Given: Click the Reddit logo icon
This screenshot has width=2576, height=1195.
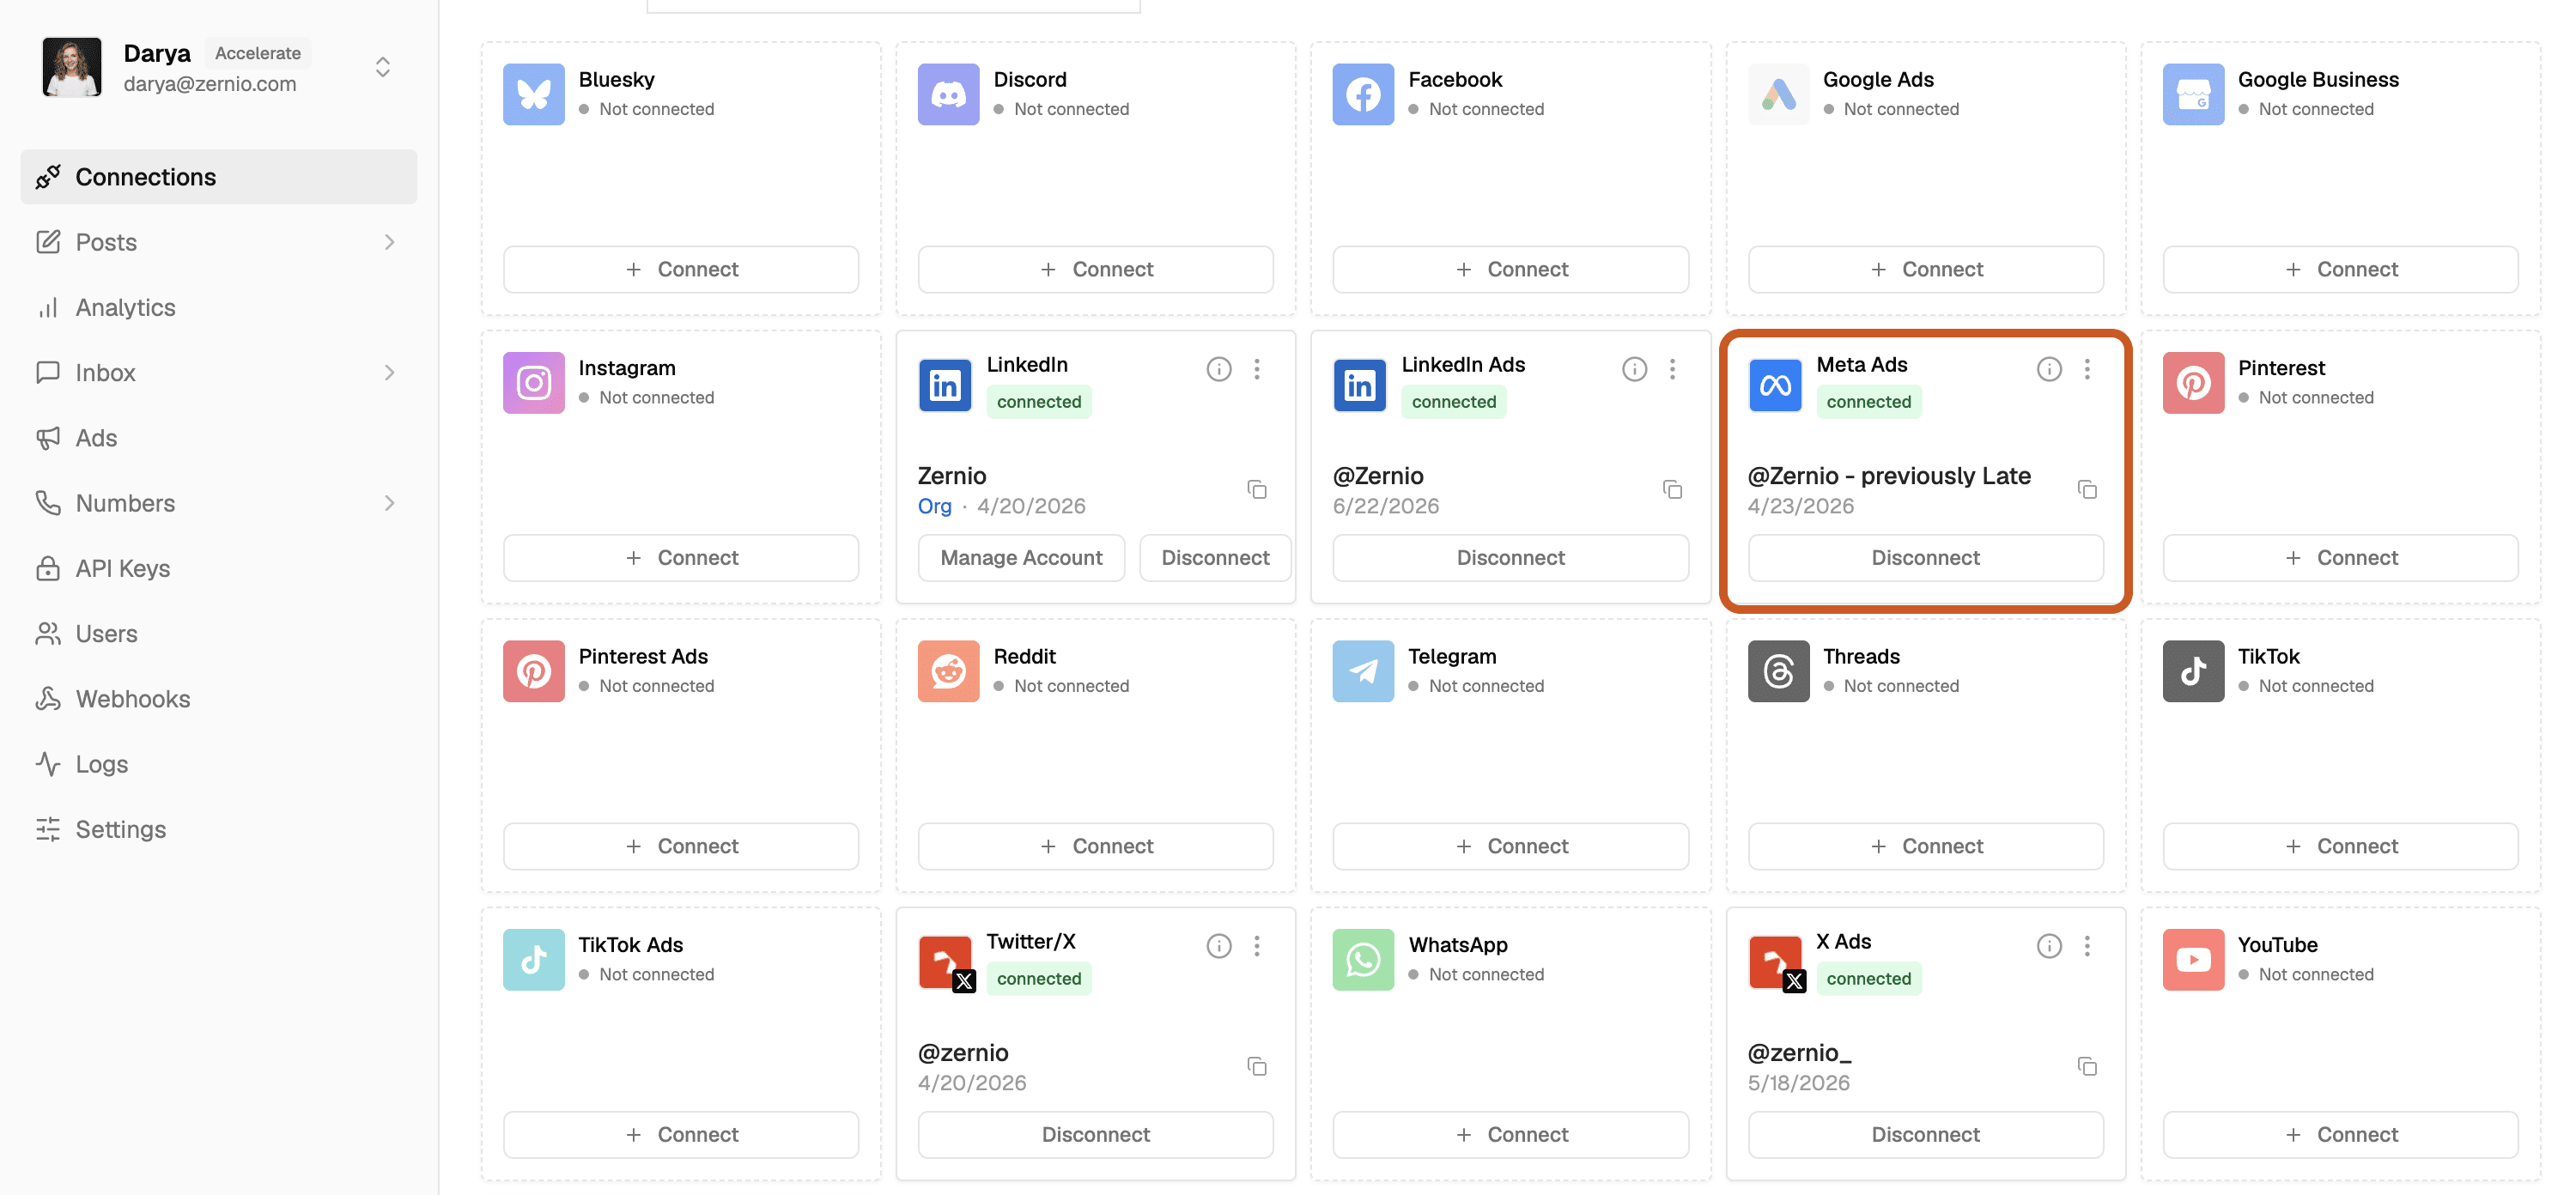Looking at the screenshot, I should coord(948,671).
